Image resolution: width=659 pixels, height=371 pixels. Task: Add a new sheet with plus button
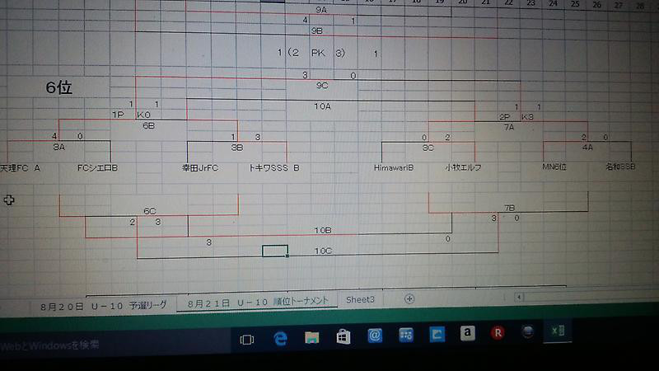pos(409,298)
